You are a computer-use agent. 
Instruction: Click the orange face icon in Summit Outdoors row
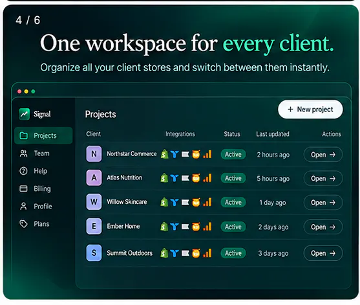[x=196, y=253]
